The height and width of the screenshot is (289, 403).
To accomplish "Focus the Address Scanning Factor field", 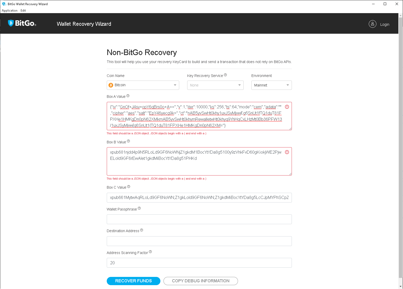I will point(199,263).
